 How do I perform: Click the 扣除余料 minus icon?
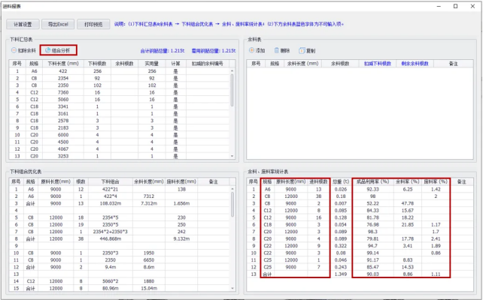tap(15, 51)
